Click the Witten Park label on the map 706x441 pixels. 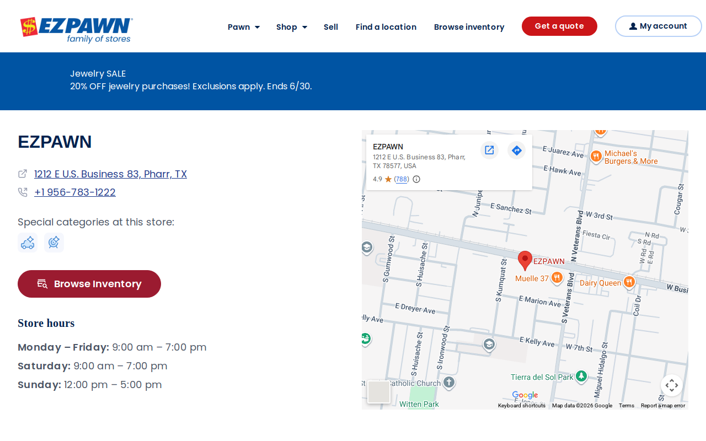click(419, 404)
